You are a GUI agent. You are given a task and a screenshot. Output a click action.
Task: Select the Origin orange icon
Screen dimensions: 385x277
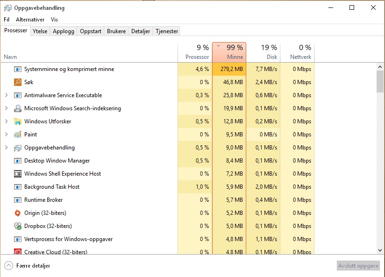tap(18, 213)
